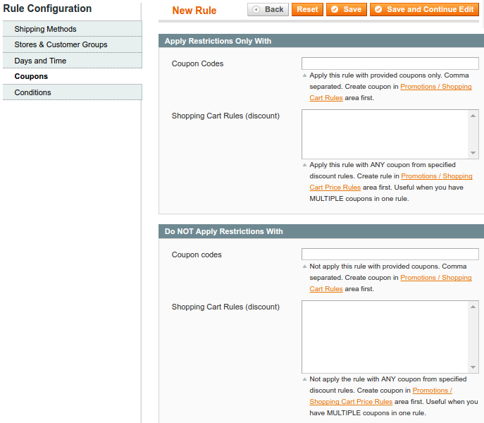
Task: Open Promotions link under Do NOT Apply Coupon codes
Action: (435, 278)
